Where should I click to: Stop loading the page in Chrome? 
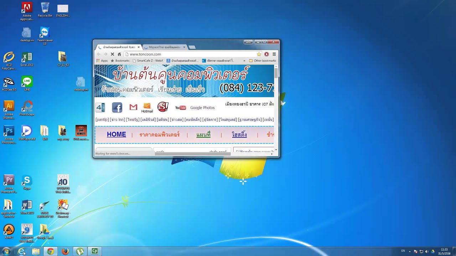tap(112, 54)
